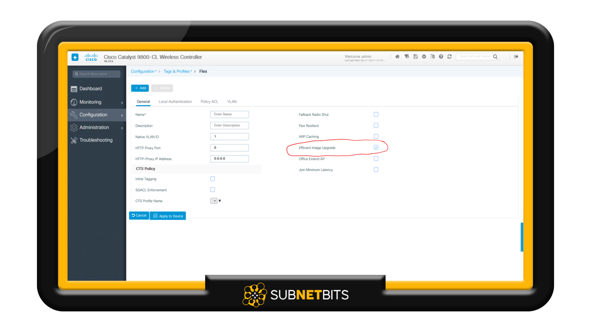591x332 pixels.
Task: Click Apply to Device button
Action: tap(168, 216)
